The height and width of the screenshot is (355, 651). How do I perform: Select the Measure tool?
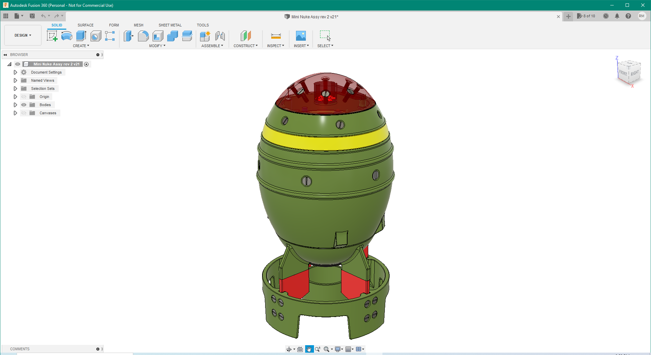[x=276, y=36]
